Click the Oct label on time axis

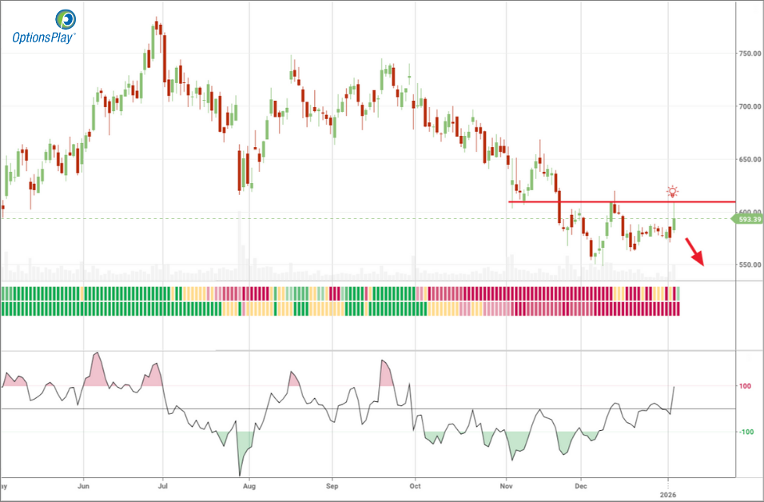(x=414, y=485)
